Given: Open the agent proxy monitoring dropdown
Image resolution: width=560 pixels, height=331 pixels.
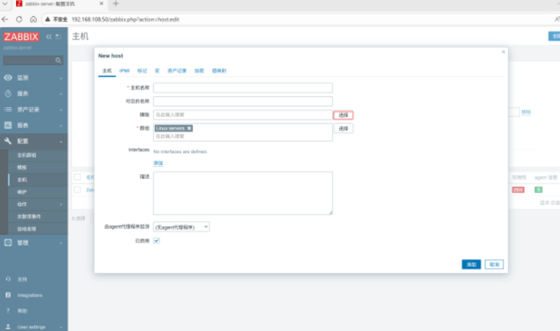Looking at the screenshot, I should pyautogui.click(x=181, y=227).
